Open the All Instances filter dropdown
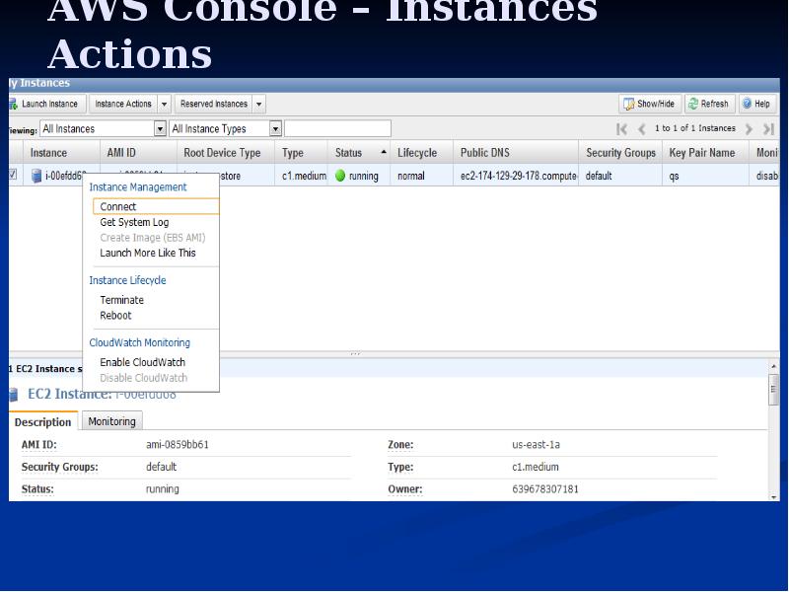 (x=161, y=128)
